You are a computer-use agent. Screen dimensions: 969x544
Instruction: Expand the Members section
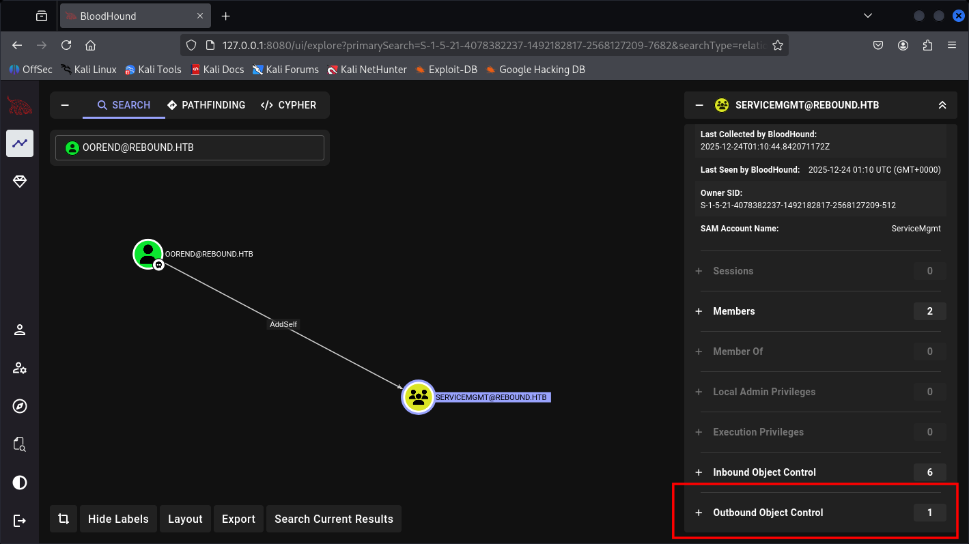click(733, 311)
